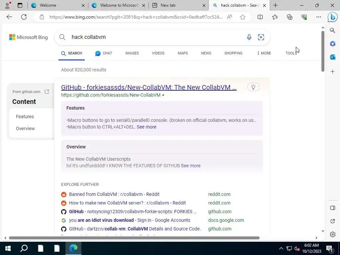Switch to the VIDEOS tab

(x=158, y=53)
